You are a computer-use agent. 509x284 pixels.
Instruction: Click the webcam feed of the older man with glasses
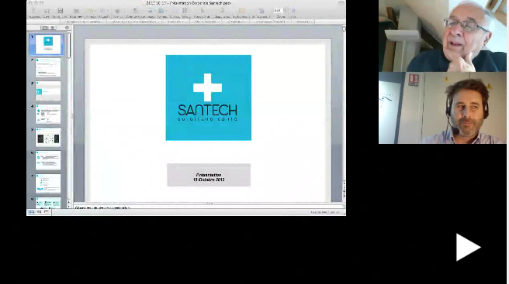coord(442,36)
